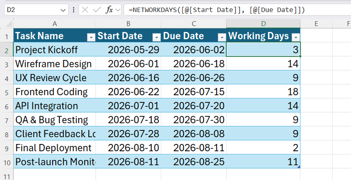Select start date 2026-06-16 cell

[x=128, y=78]
